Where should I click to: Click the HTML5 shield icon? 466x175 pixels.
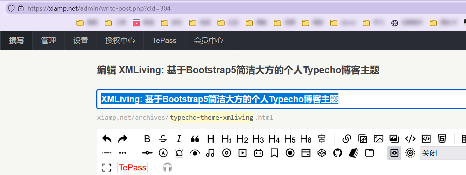click(x=442, y=139)
